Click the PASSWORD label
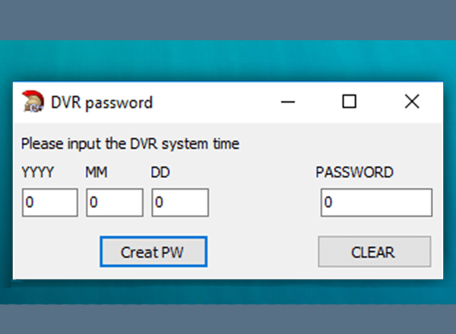This screenshot has height=334, width=456. (354, 172)
